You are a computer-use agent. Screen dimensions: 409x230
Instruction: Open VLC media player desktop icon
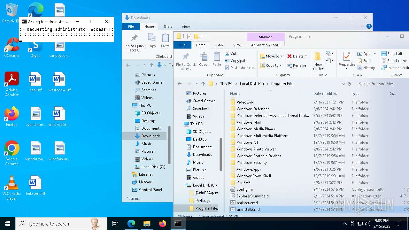point(12,188)
